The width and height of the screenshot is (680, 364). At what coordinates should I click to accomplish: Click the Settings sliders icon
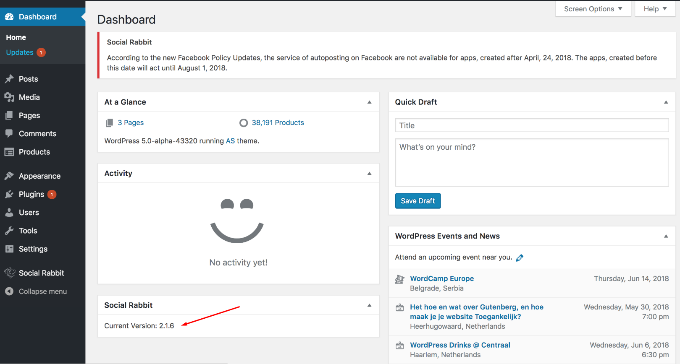point(9,249)
